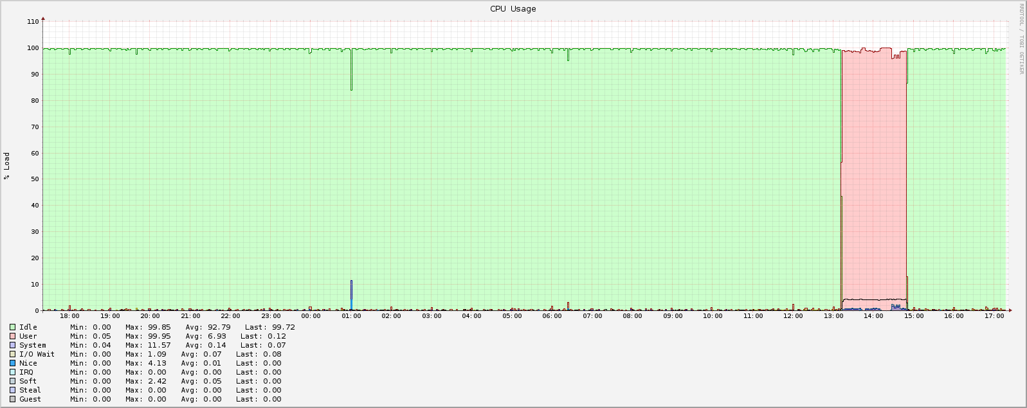1027x408 pixels.
Task: Click the 50 value on Y axis
Action: [35, 179]
